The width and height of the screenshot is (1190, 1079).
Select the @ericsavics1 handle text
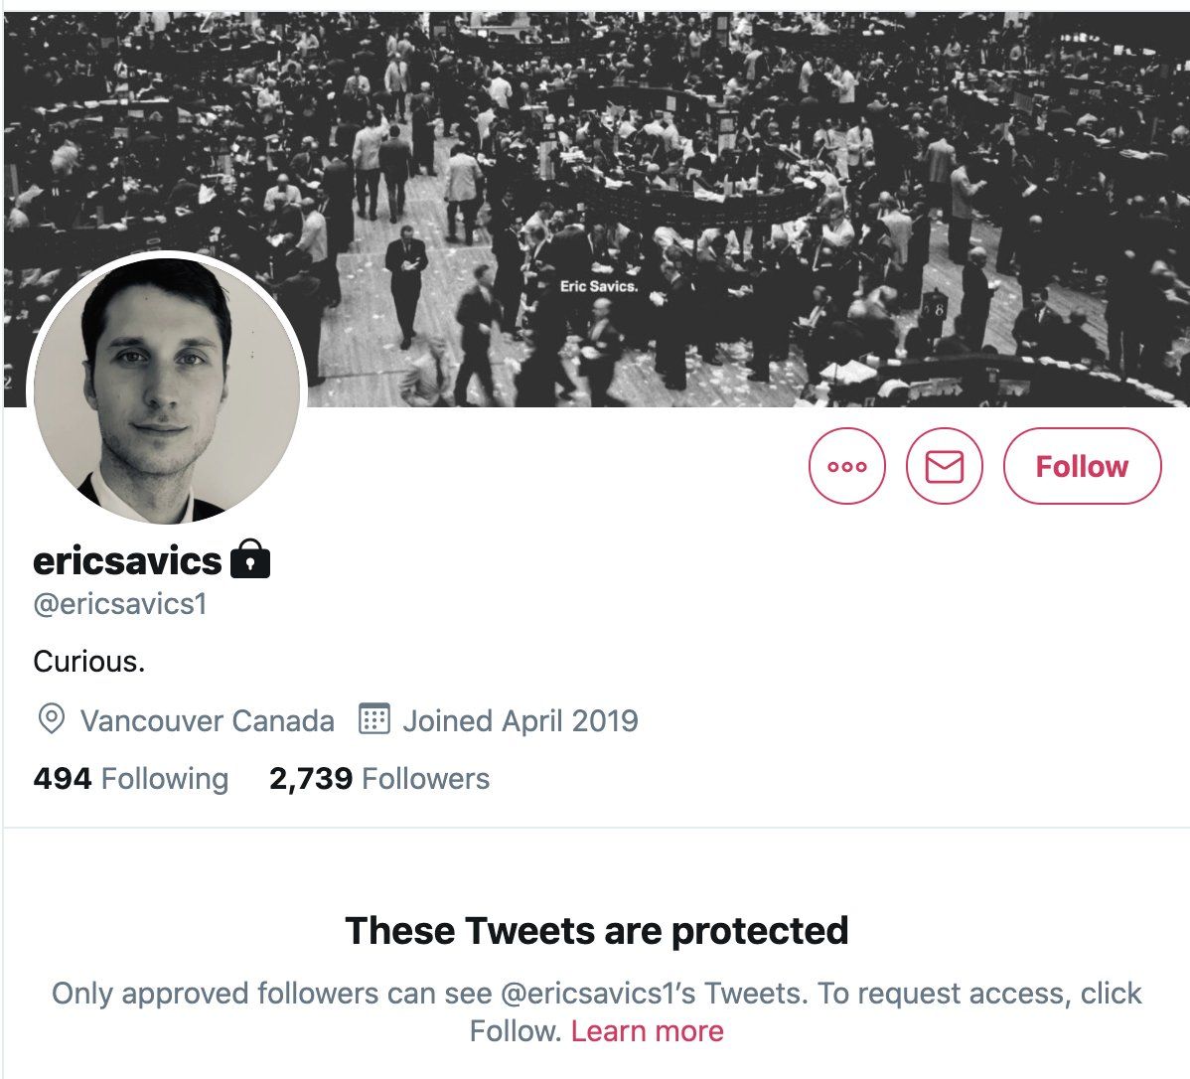(x=121, y=602)
